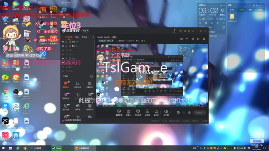
Task: Click the start streaming button
Action: (x=199, y=113)
